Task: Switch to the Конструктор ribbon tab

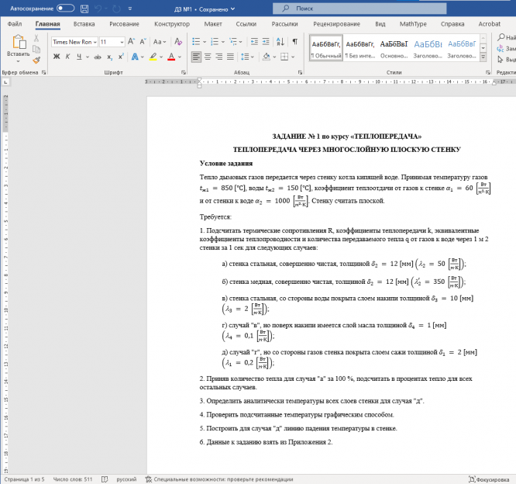Action: (x=172, y=24)
